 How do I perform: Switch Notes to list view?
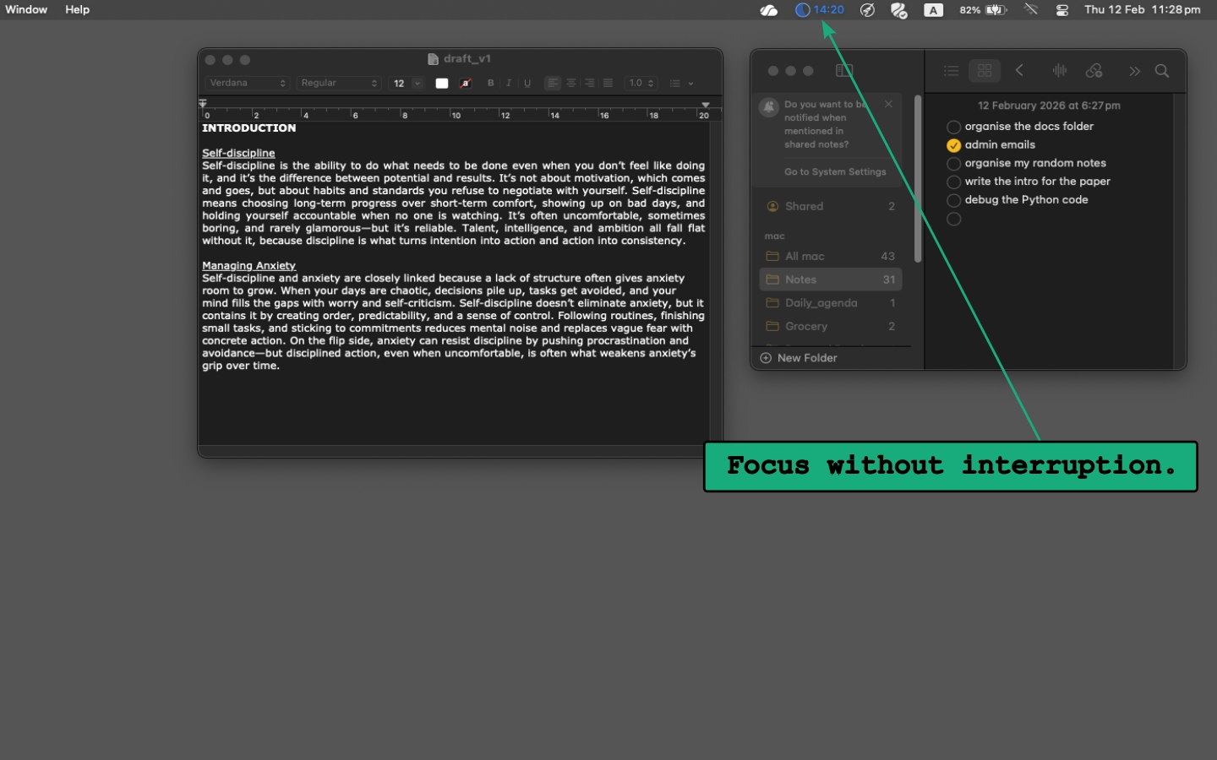click(951, 70)
